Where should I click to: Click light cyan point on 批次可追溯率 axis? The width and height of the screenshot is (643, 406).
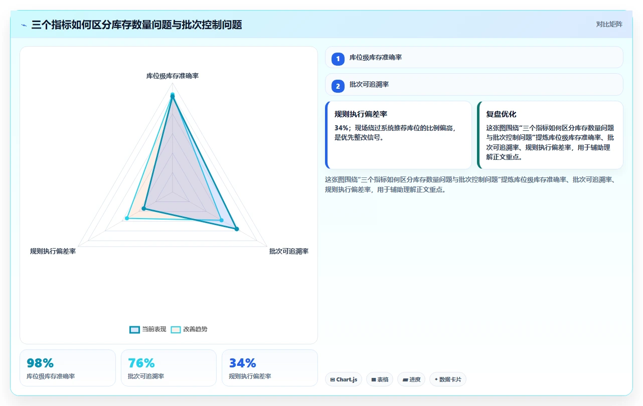[x=221, y=220]
